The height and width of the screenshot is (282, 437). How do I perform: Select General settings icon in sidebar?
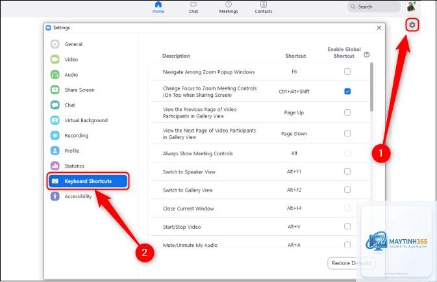pyautogui.click(x=55, y=44)
